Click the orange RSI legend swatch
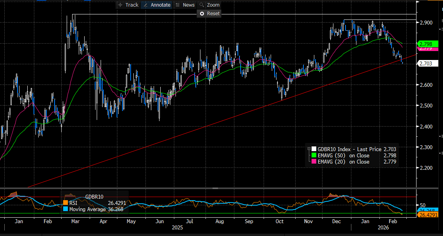 click(x=65, y=203)
